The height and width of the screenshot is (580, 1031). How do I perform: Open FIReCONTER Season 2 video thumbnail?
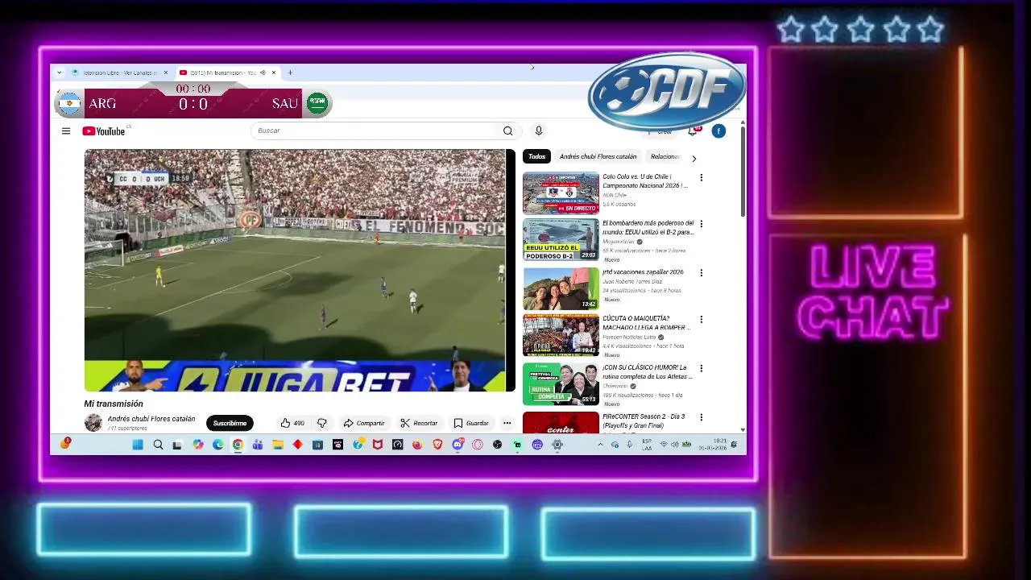[561, 423]
